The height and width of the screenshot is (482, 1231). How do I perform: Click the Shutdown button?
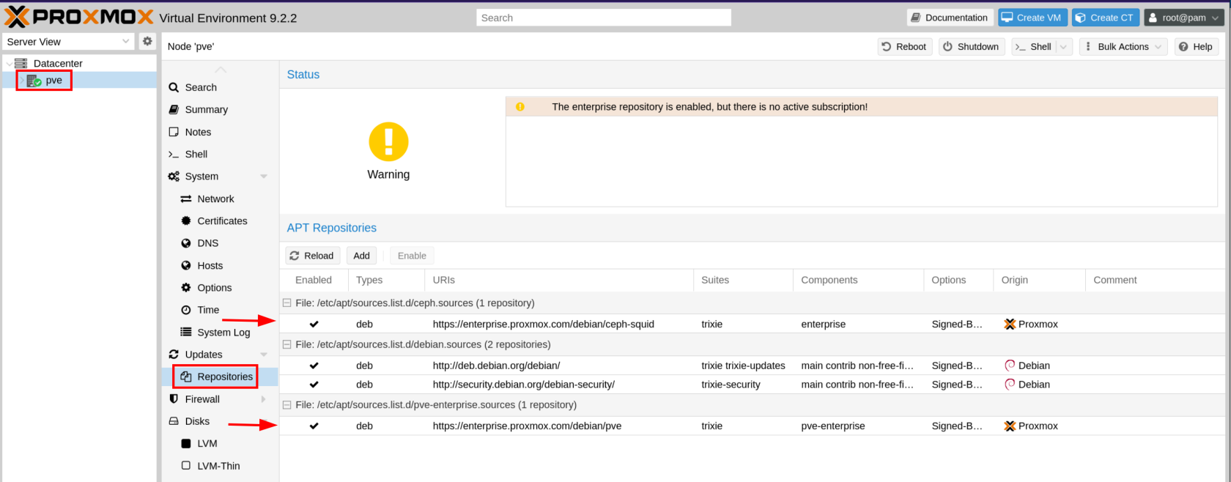[971, 47]
